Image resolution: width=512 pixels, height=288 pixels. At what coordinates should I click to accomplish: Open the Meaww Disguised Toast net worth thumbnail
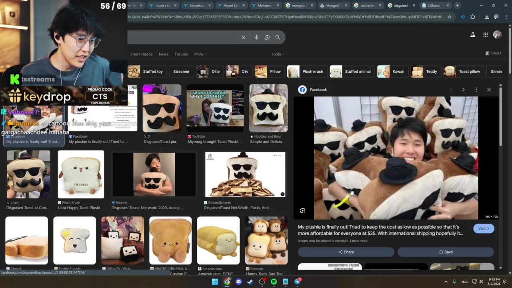[x=154, y=174]
